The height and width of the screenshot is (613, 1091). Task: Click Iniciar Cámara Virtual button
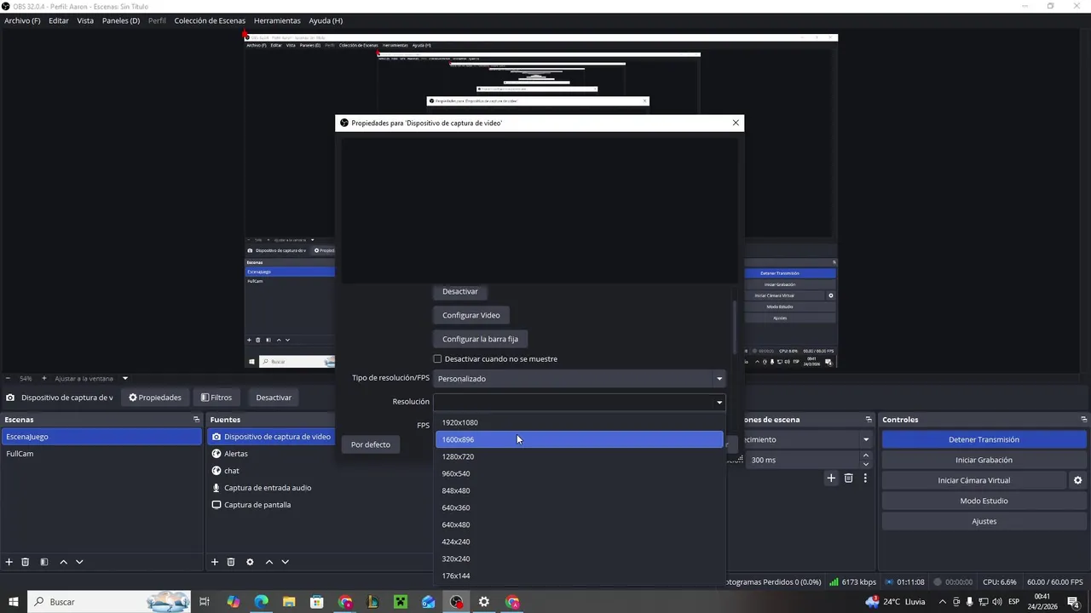tap(974, 480)
